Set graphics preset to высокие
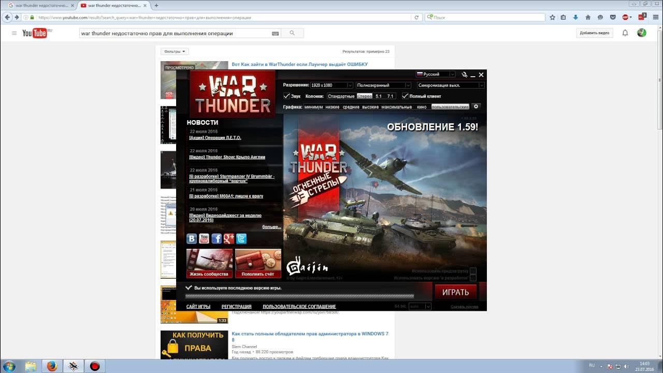Viewport: 663px width, 373px height. coord(370,107)
